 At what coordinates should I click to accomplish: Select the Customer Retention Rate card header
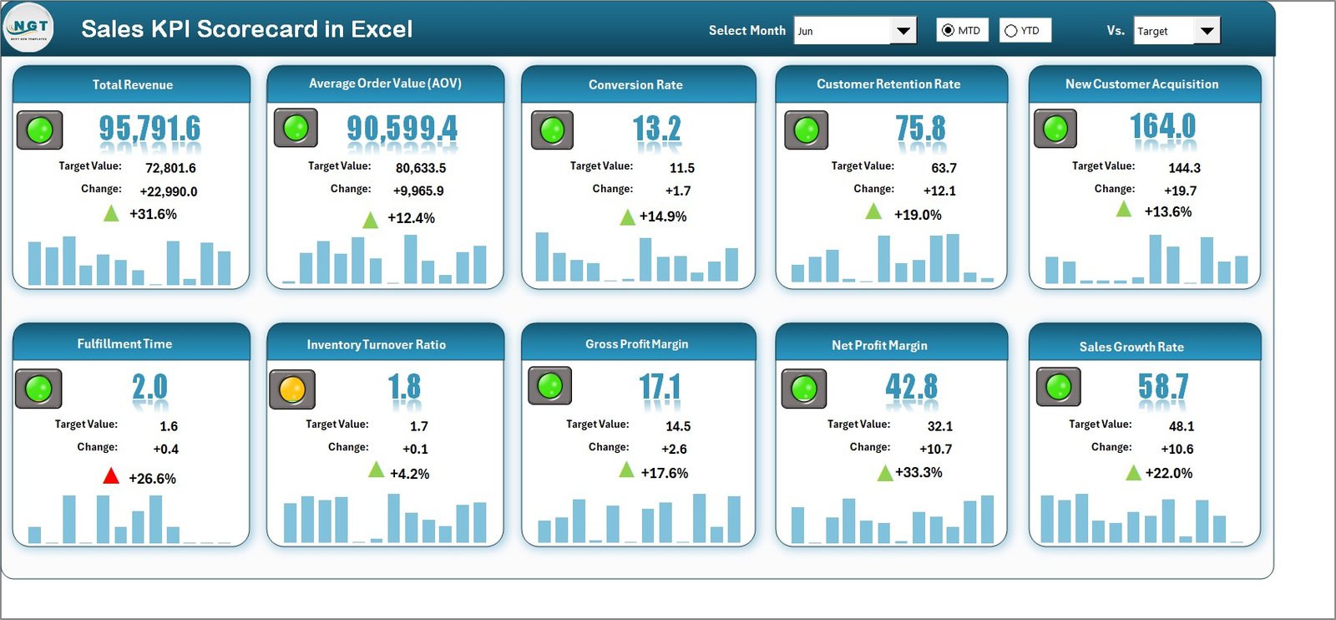(888, 84)
